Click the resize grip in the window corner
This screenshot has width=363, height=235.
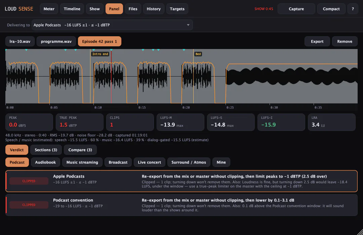pyautogui.click(x=360, y=232)
